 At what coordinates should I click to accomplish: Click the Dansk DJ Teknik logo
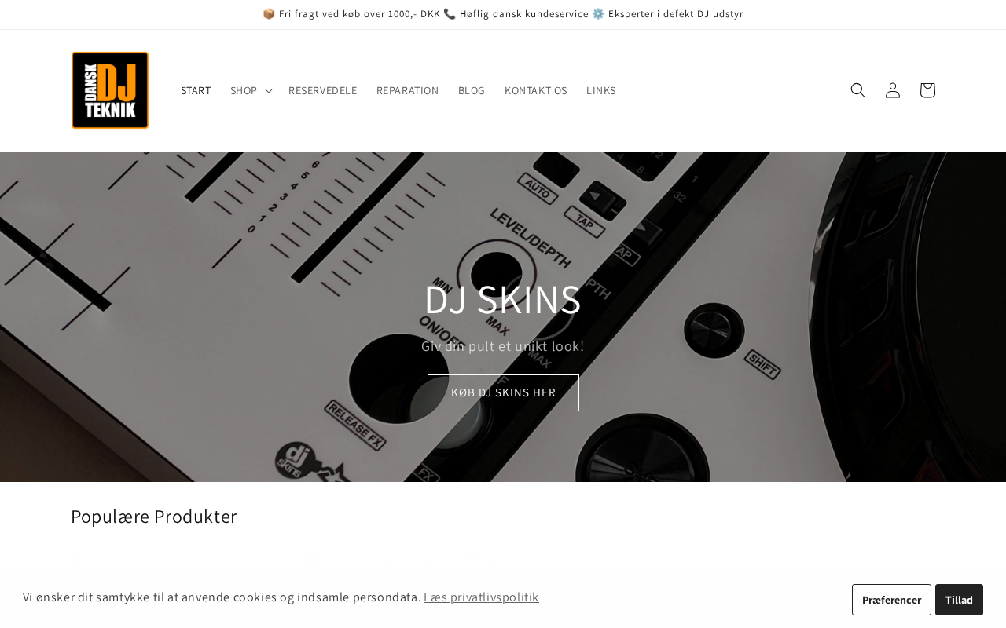(110, 90)
